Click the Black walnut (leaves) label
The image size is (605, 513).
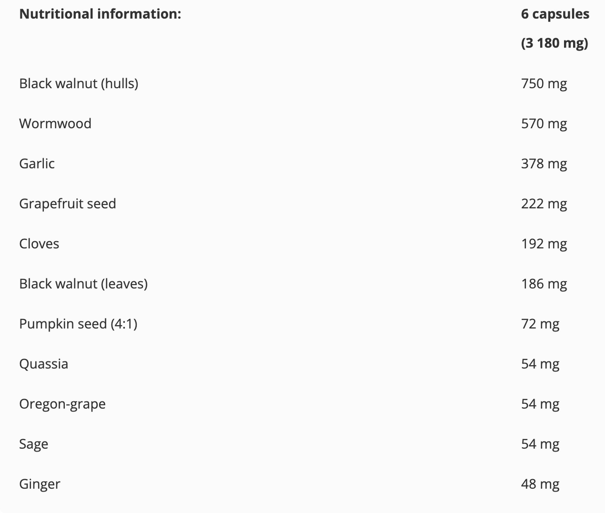tap(84, 284)
